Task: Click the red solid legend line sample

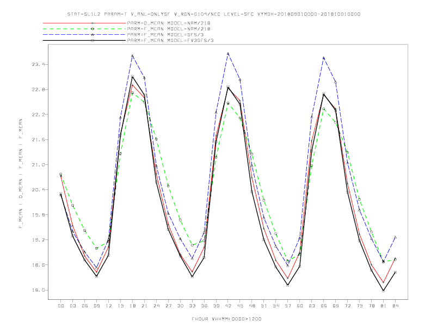Action: click(x=84, y=23)
